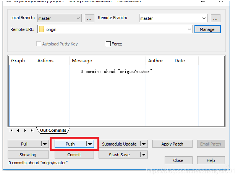Image resolution: width=238 pixels, height=178 pixels.
Task: Click the Email Patch button
Action: pyautogui.click(x=211, y=144)
